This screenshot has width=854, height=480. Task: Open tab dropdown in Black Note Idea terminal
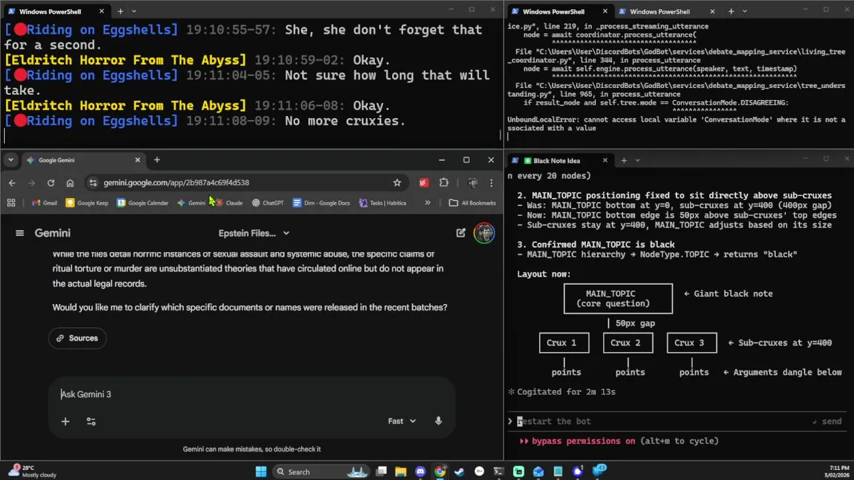tap(637, 160)
